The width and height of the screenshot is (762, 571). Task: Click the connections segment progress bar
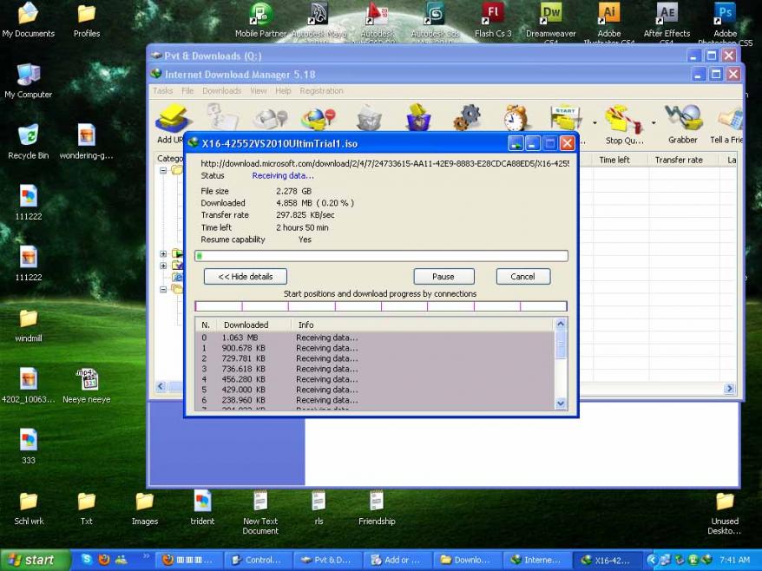point(381,306)
